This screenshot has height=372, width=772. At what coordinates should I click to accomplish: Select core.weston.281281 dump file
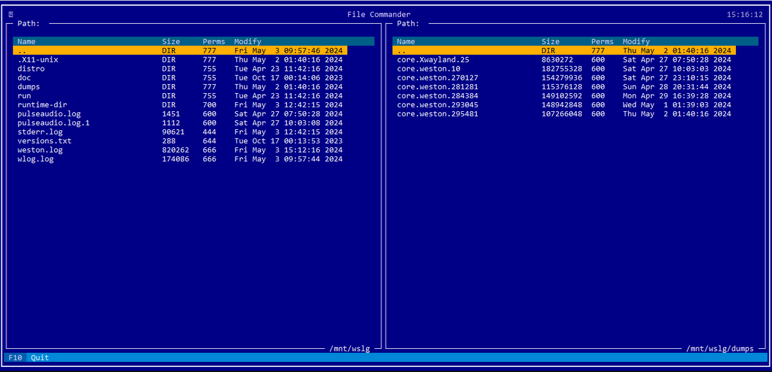[564, 87]
